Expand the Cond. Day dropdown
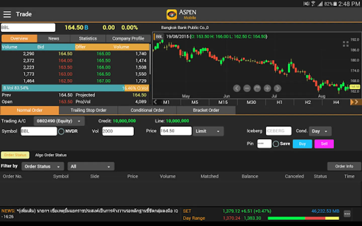362x226 pixels. [x=320, y=131]
